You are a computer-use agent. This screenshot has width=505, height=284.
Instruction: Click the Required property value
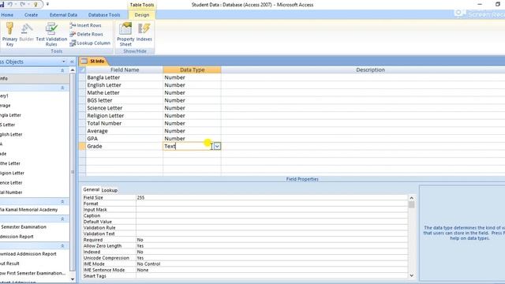tap(271, 240)
